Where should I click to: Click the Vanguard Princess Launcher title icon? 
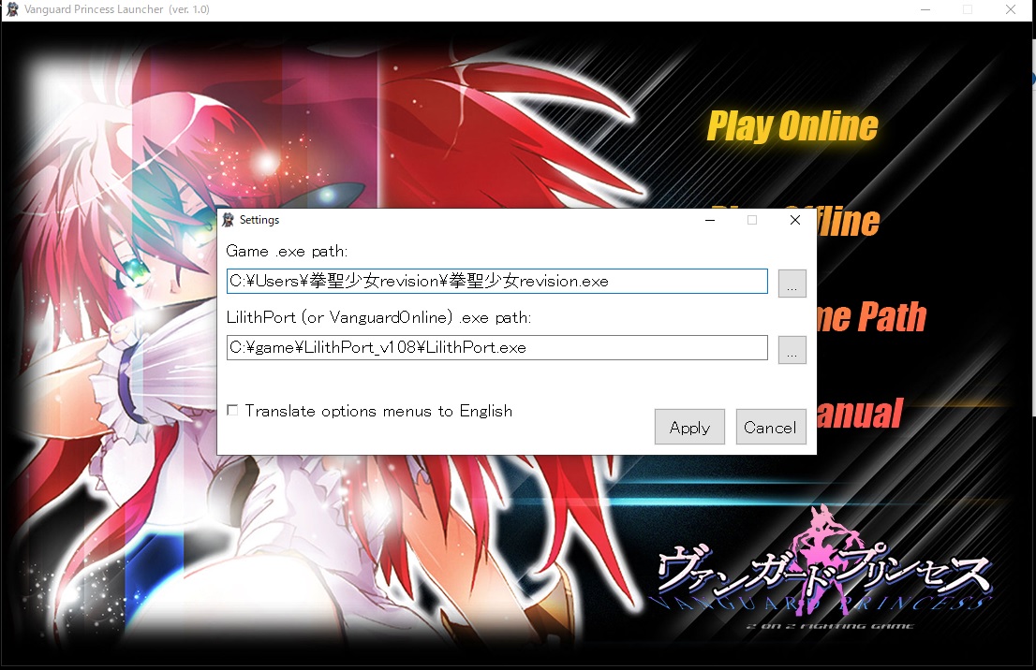(12, 9)
